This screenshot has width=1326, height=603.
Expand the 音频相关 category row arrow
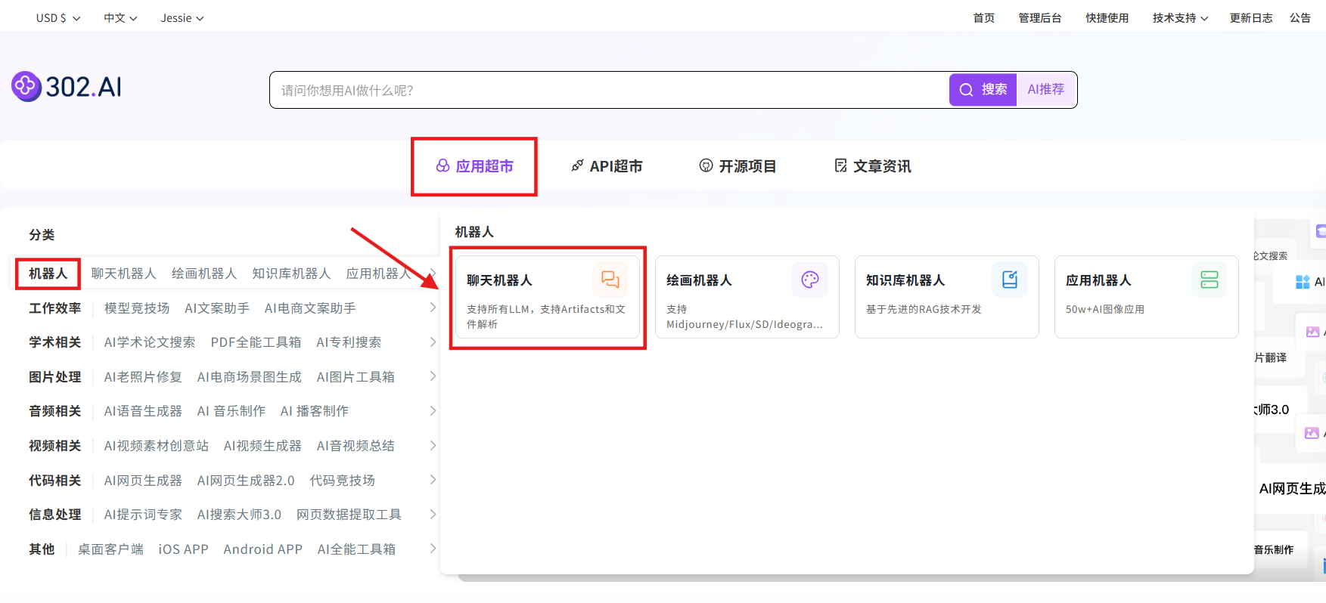[x=433, y=411]
